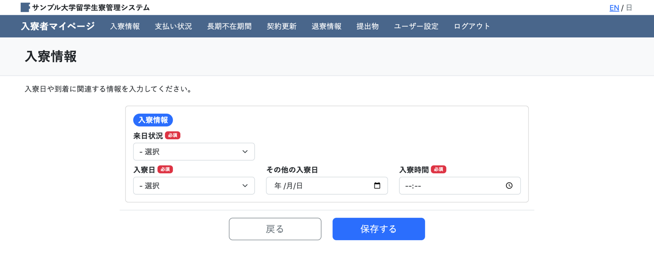Image resolution: width=654 pixels, height=255 pixels.
Task: Select Japanese language 日 option
Action: point(629,8)
